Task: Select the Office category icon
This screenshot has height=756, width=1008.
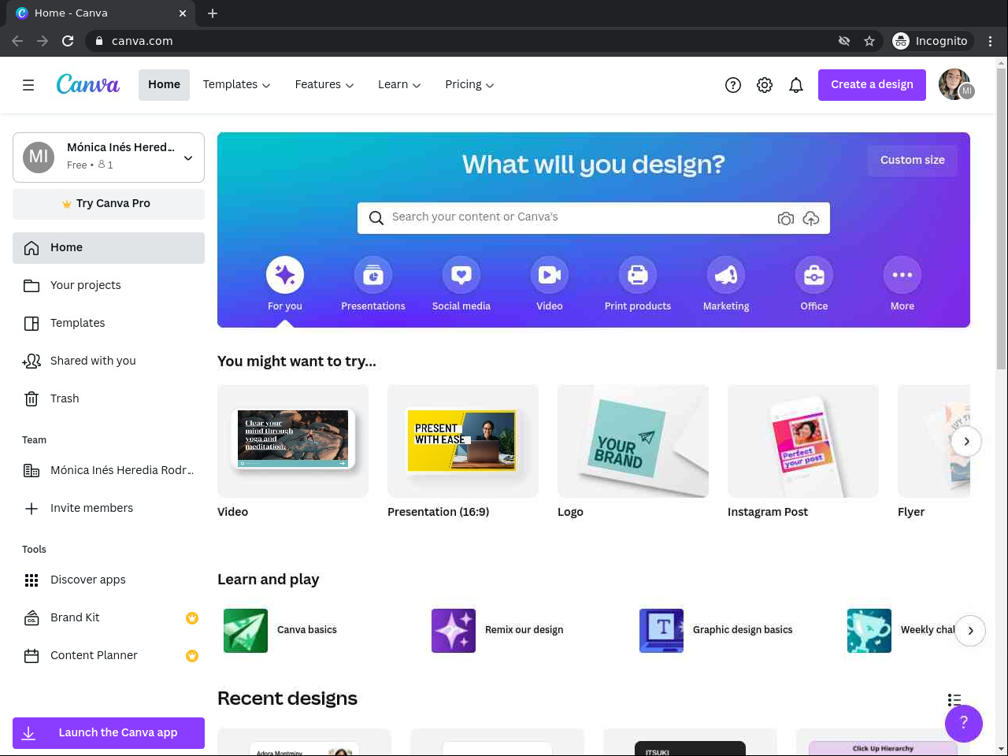Action: click(814, 275)
